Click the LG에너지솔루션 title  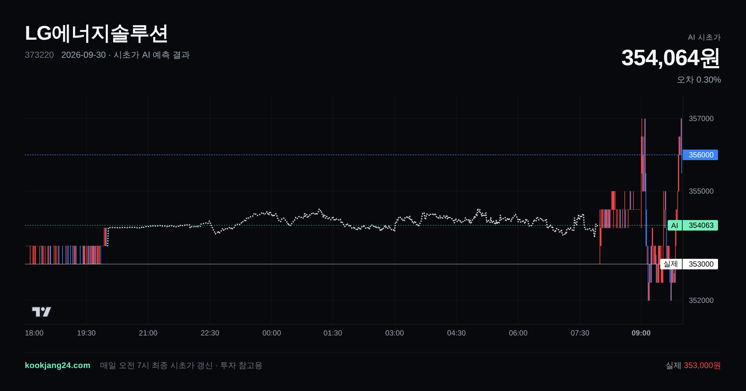click(x=96, y=34)
